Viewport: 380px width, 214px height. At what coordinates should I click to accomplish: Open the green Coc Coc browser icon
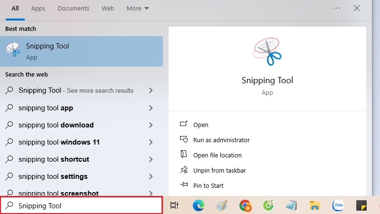click(x=268, y=205)
